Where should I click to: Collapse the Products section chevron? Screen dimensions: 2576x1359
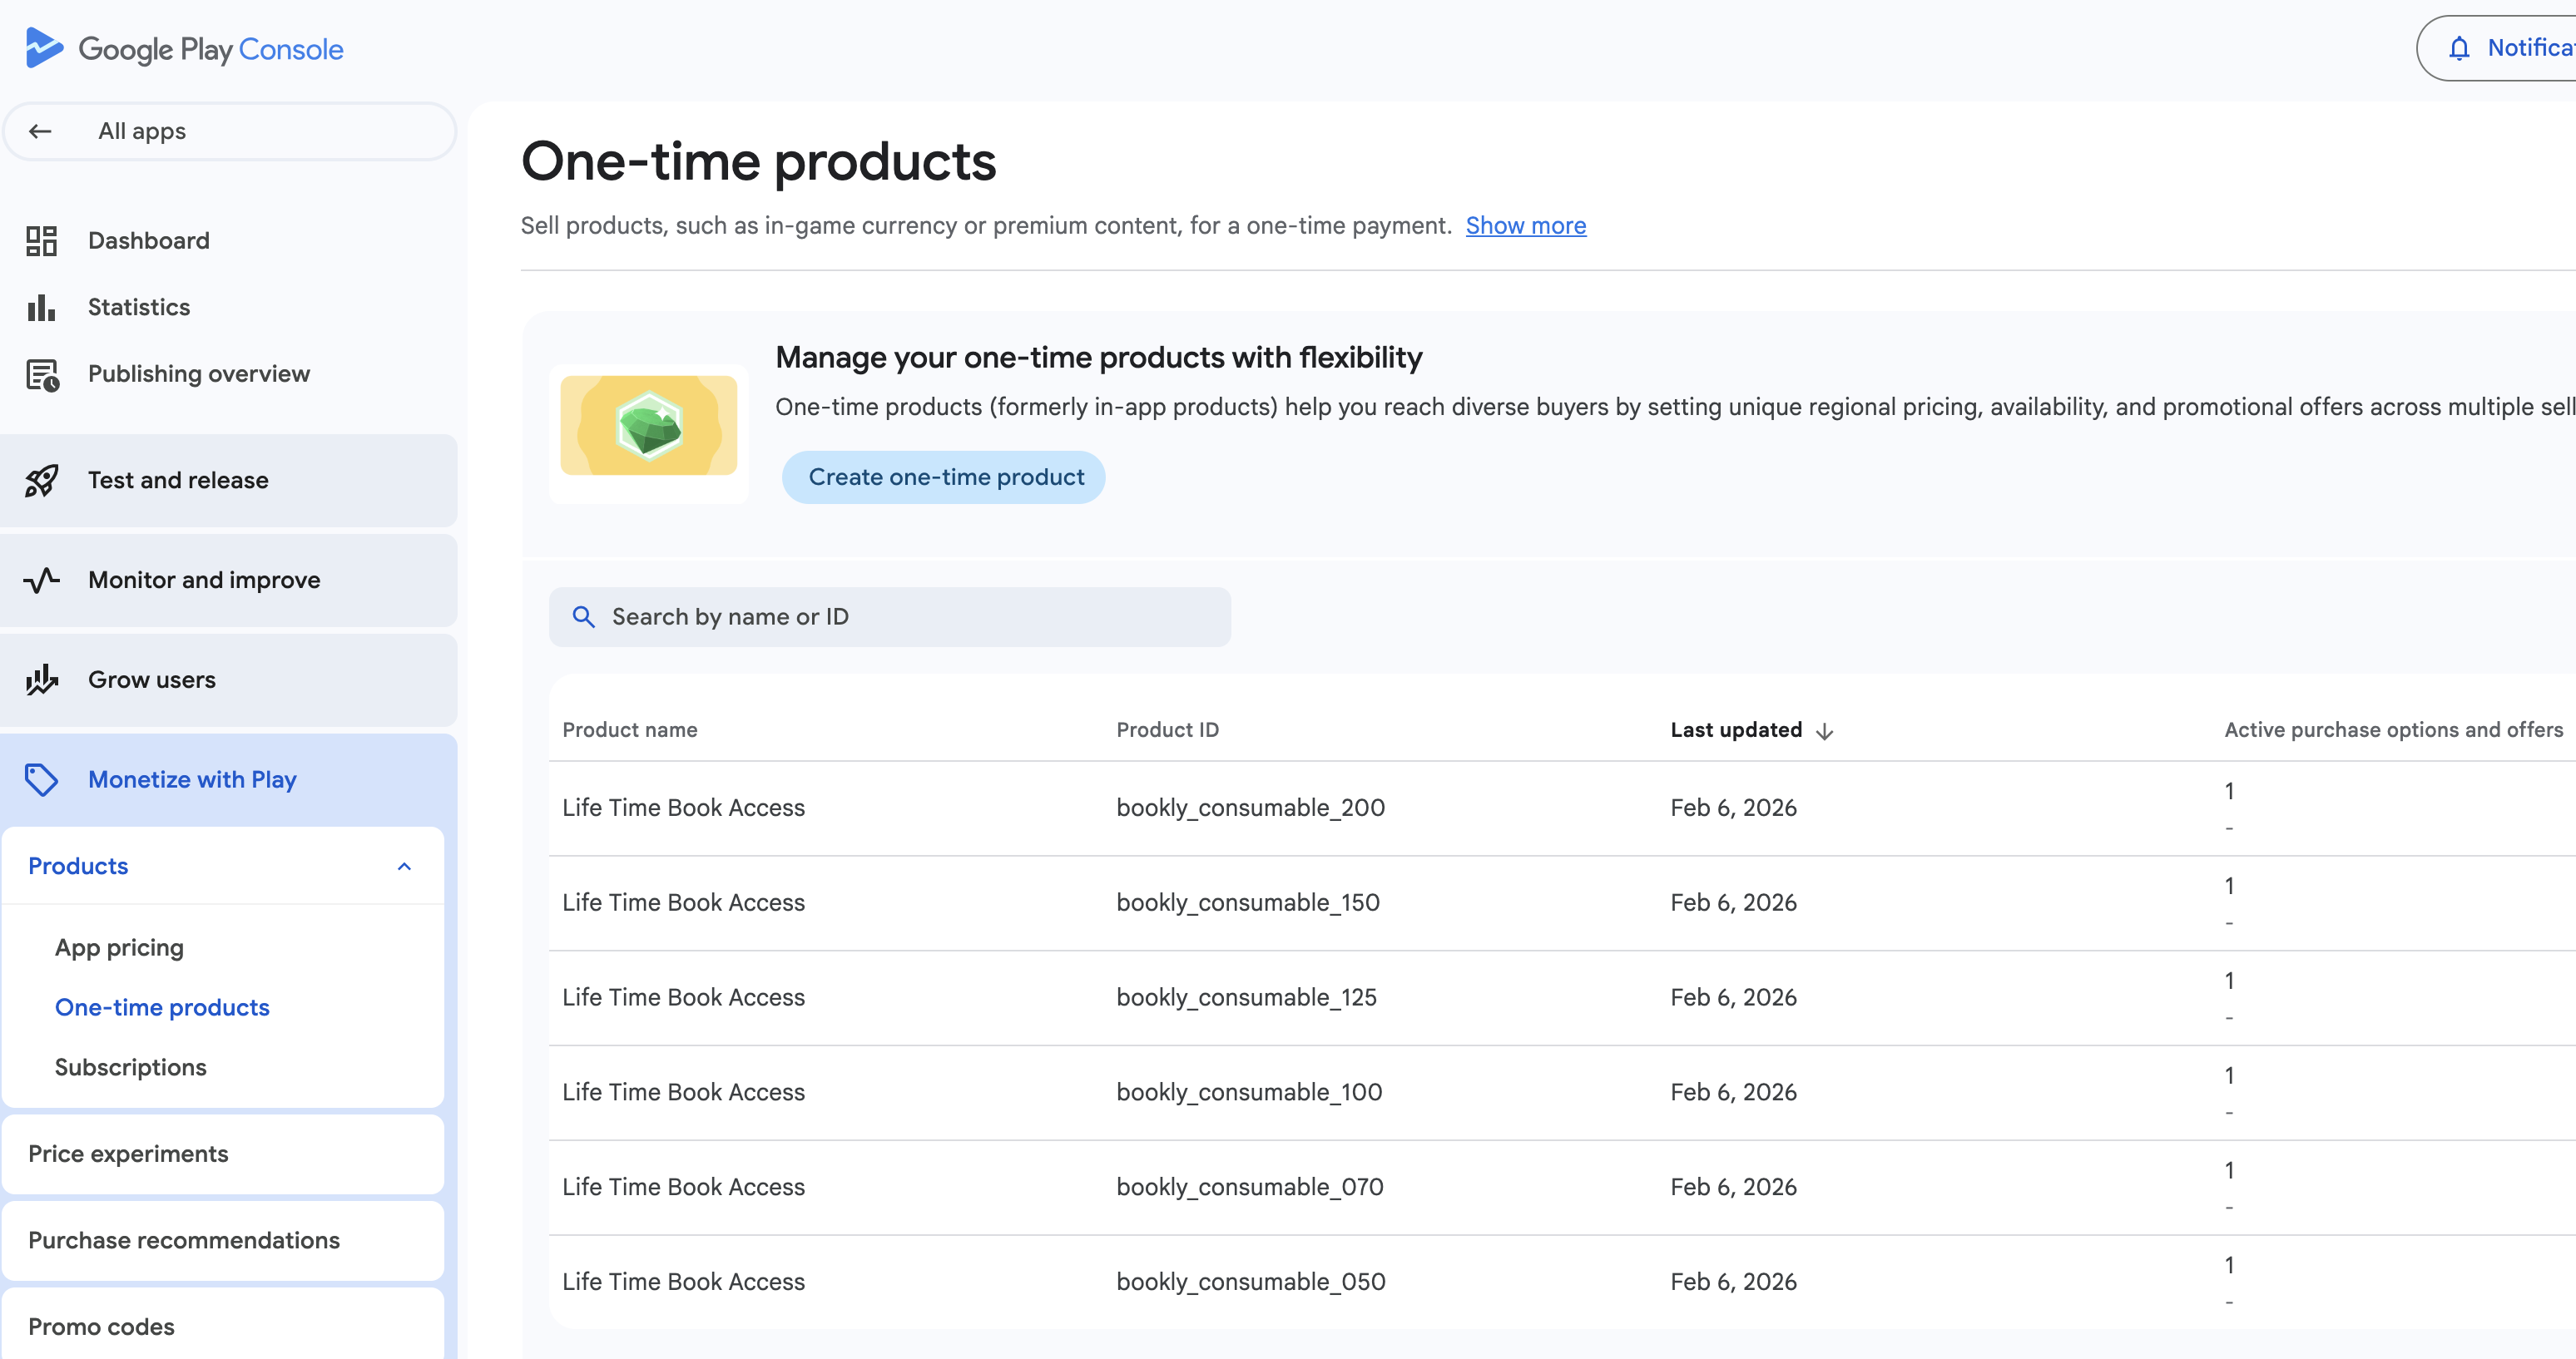pyautogui.click(x=404, y=867)
